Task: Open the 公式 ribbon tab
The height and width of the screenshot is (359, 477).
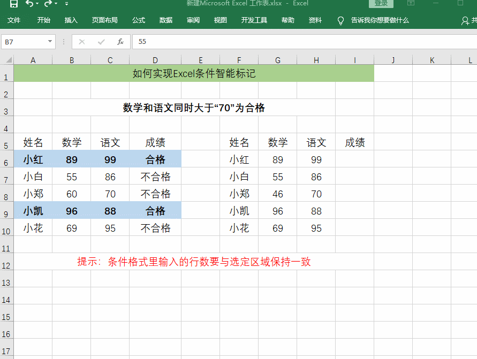Action: [139, 20]
